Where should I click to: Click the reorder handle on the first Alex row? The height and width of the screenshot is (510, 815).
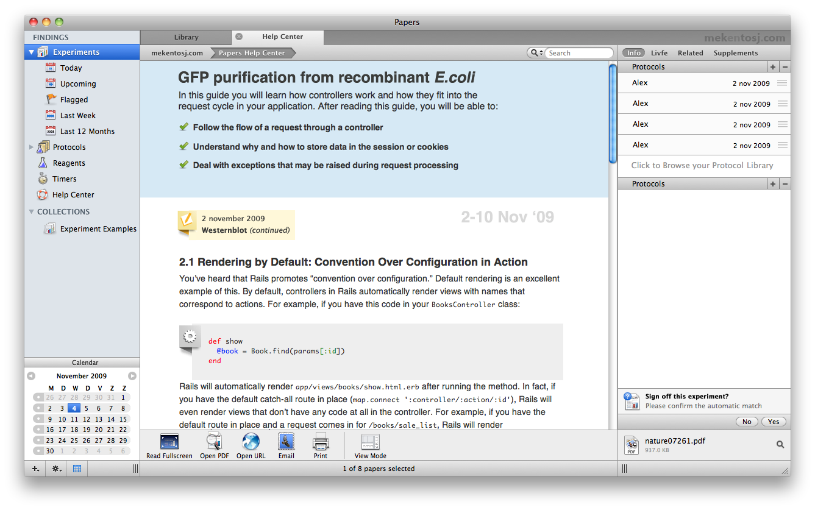tap(782, 83)
